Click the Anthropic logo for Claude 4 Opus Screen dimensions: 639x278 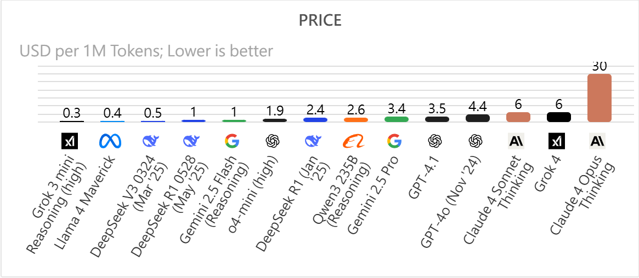coord(597,141)
